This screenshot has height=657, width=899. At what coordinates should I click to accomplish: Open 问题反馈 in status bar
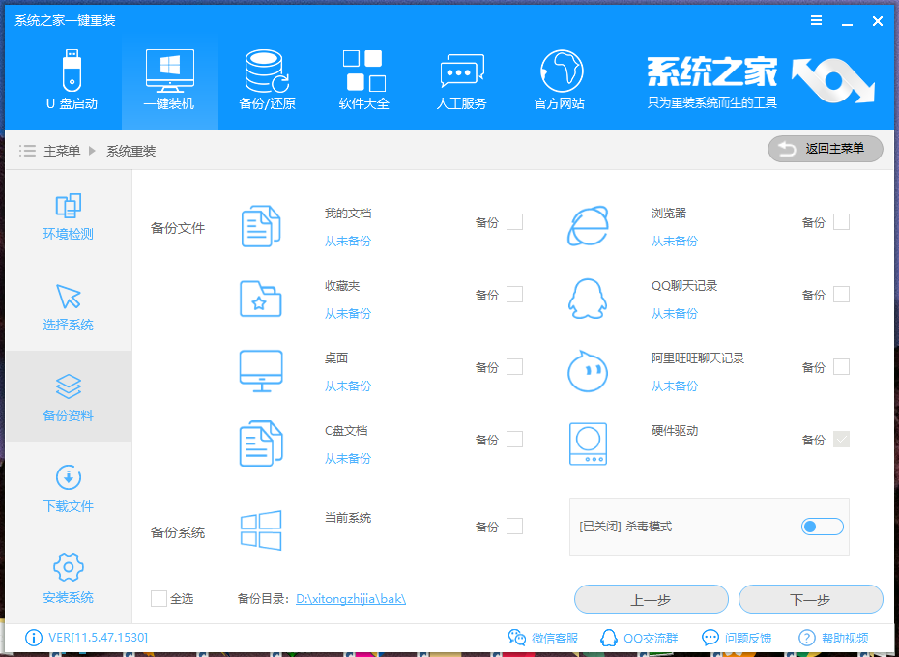[x=737, y=638]
